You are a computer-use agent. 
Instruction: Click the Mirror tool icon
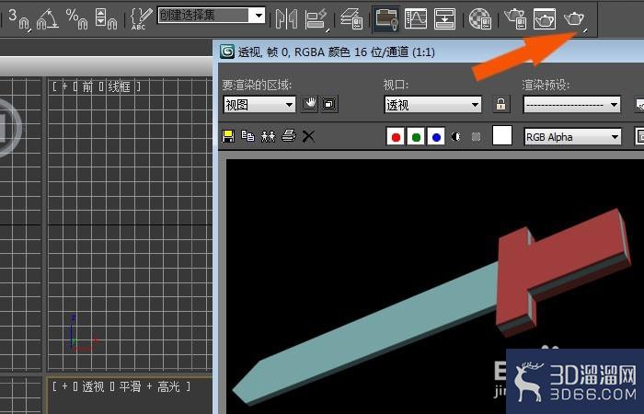click(286, 19)
